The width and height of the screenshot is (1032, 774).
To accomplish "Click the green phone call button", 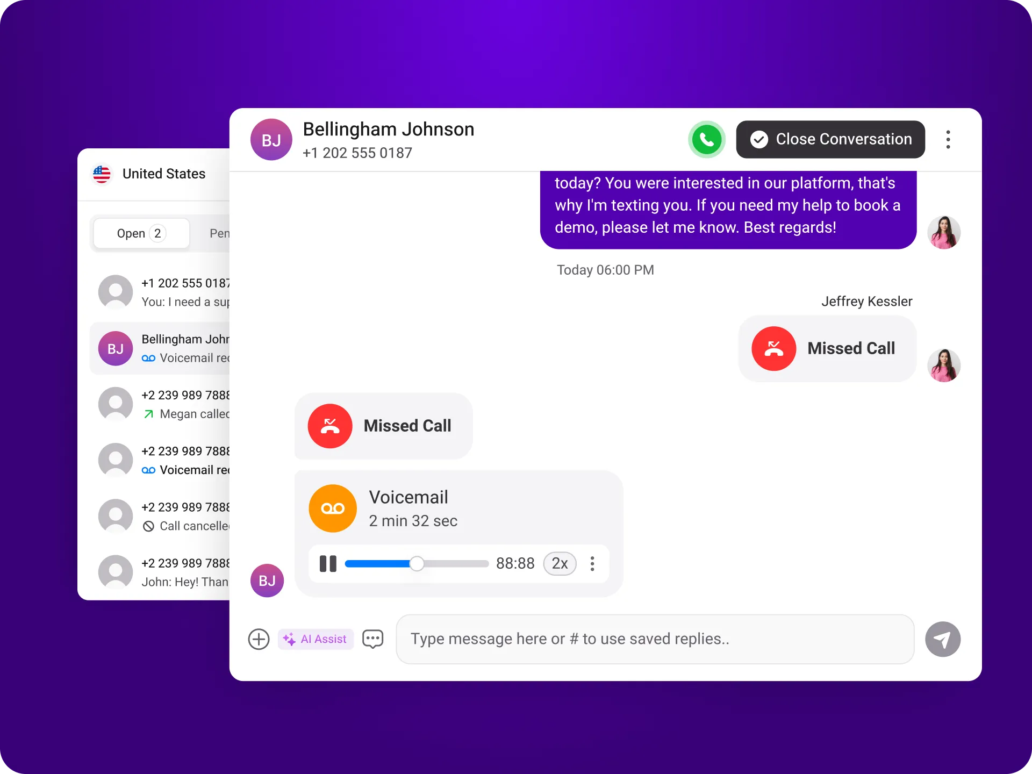I will pos(707,140).
